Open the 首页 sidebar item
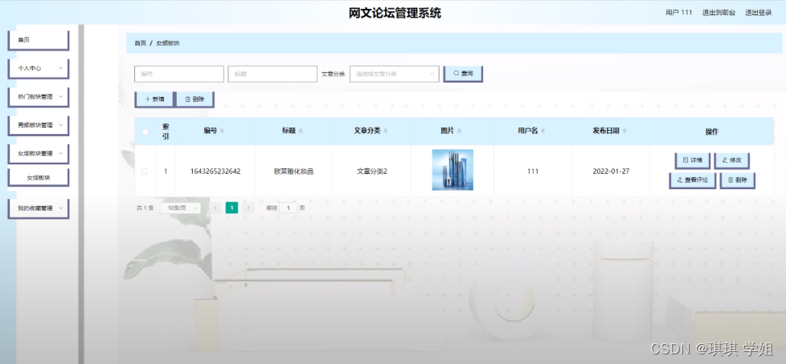 [38, 40]
